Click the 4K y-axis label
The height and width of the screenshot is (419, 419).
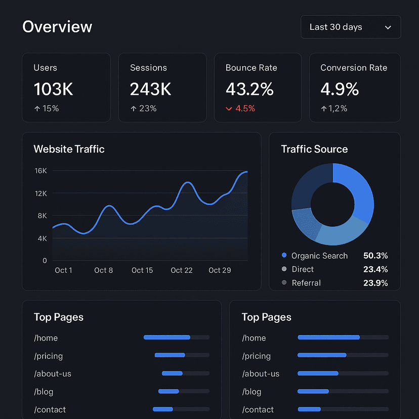[42, 238]
